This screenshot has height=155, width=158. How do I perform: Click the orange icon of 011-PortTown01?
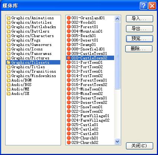pyautogui.click(x=69, y=62)
